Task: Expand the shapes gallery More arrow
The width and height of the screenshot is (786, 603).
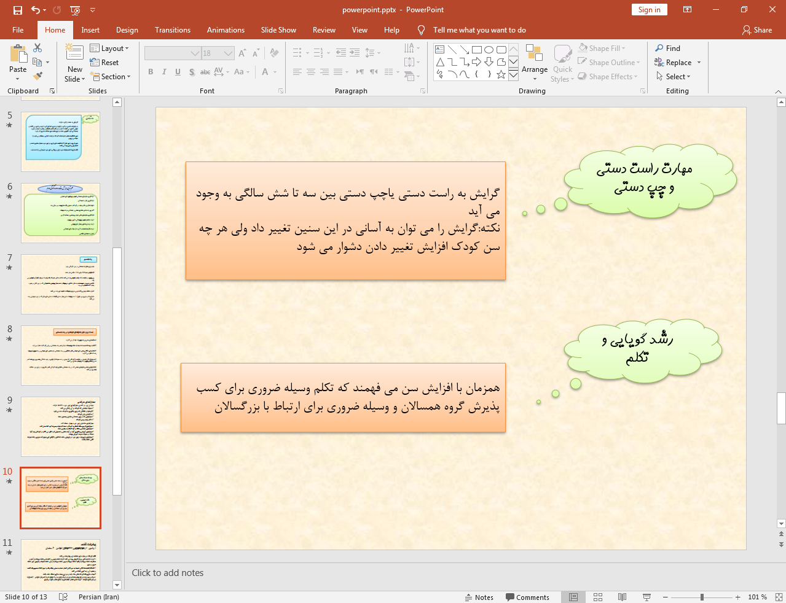Action: click(514, 74)
